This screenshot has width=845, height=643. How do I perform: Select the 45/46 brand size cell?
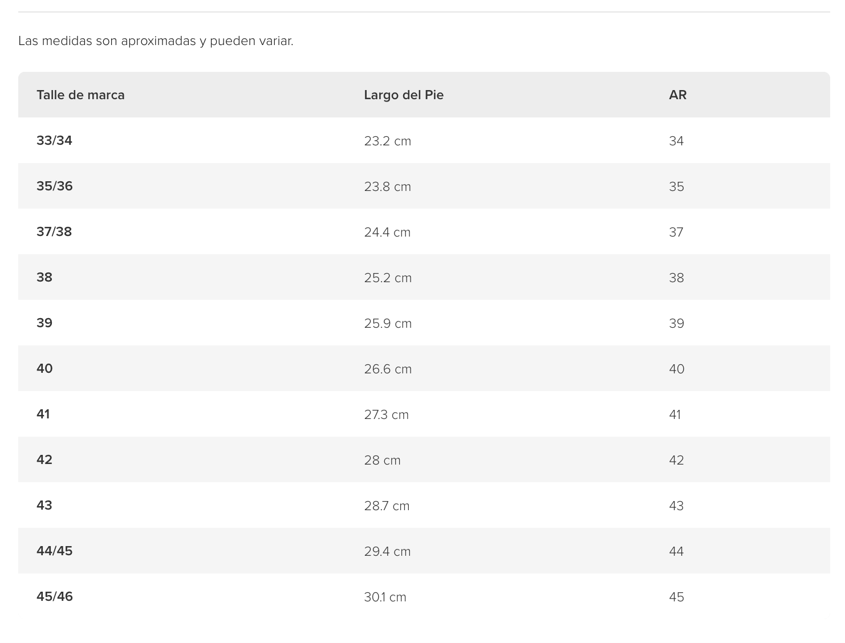pyautogui.click(x=55, y=596)
